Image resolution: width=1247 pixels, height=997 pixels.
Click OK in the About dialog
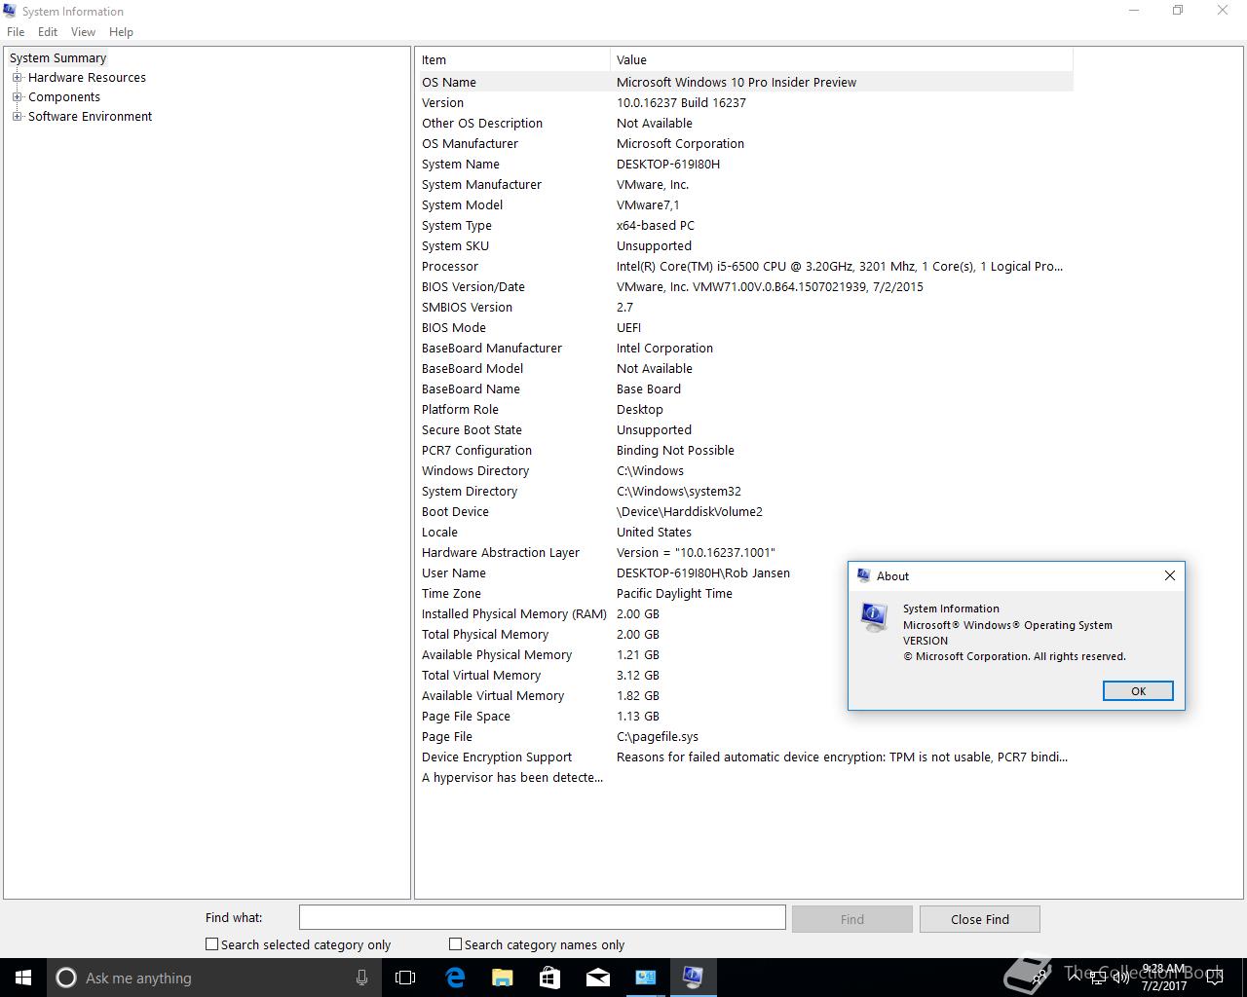click(1138, 690)
